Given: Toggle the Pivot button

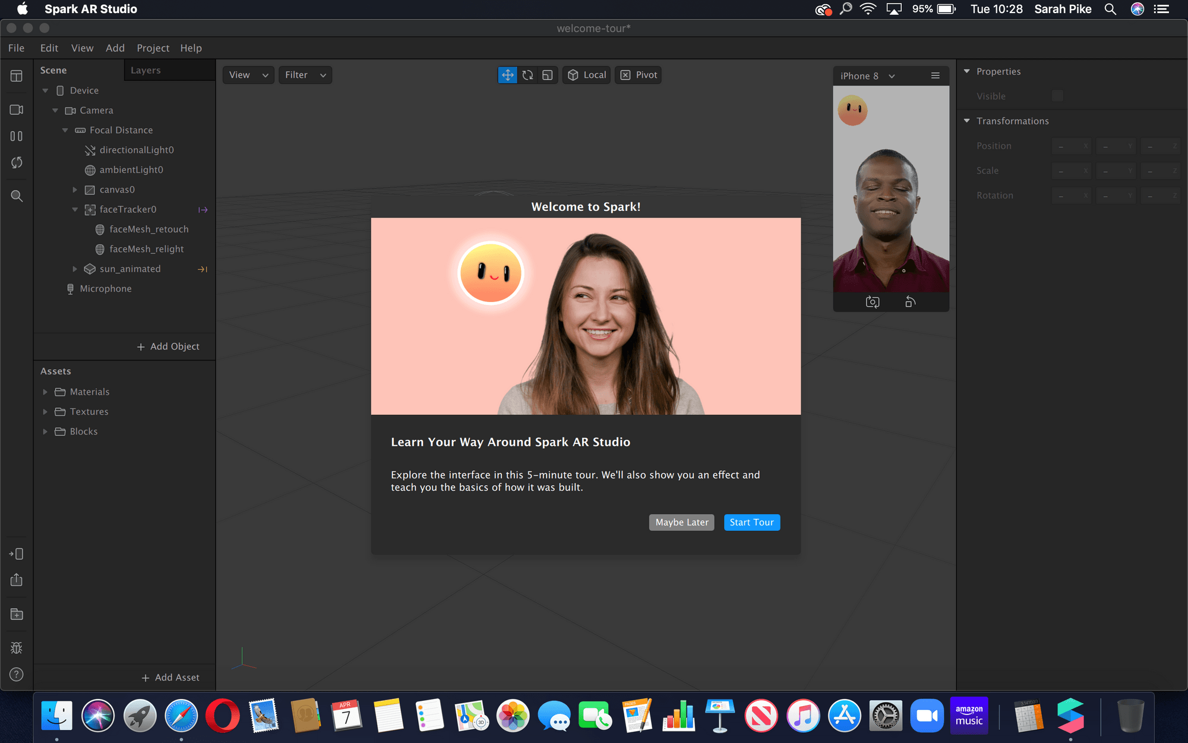Looking at the screenshot, I should pos(638,75).
